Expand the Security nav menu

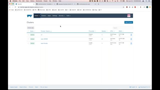[62, 16]
